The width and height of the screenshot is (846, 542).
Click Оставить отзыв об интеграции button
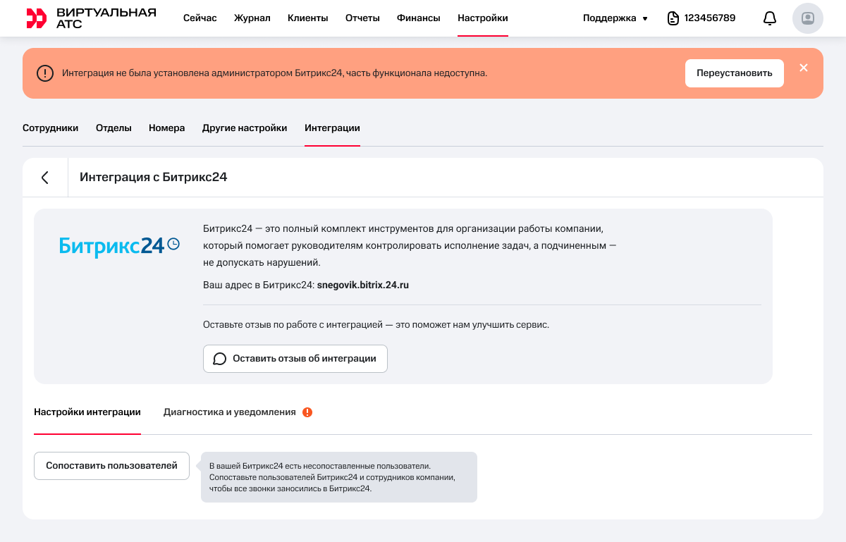coord(295,359)
